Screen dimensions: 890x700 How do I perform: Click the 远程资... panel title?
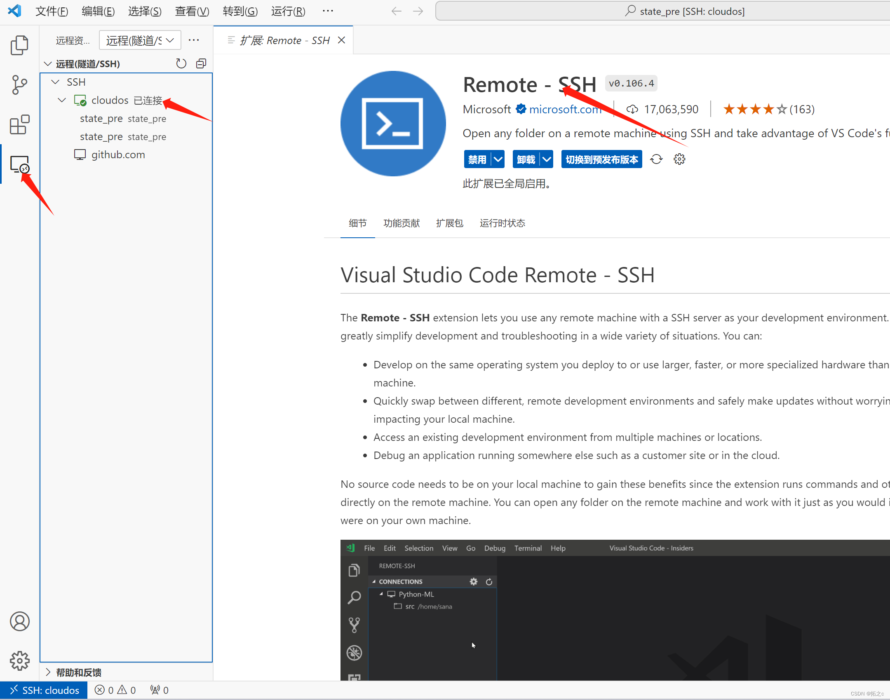[x=73, y=40]
